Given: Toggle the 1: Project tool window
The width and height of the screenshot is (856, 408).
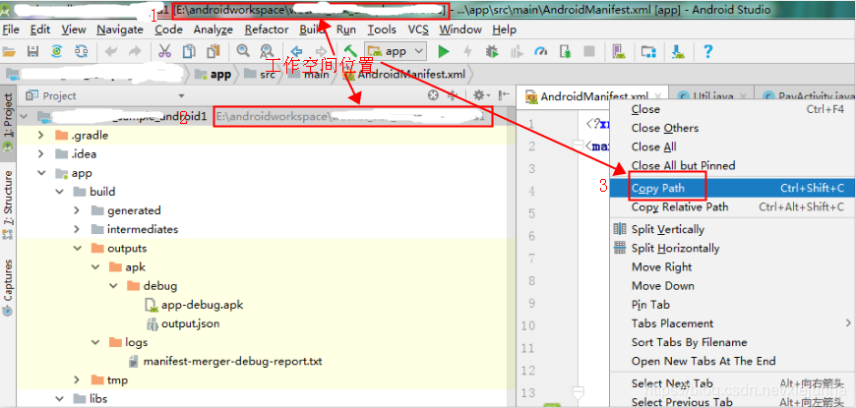Looking at the screenshot, I should (8, 123).
